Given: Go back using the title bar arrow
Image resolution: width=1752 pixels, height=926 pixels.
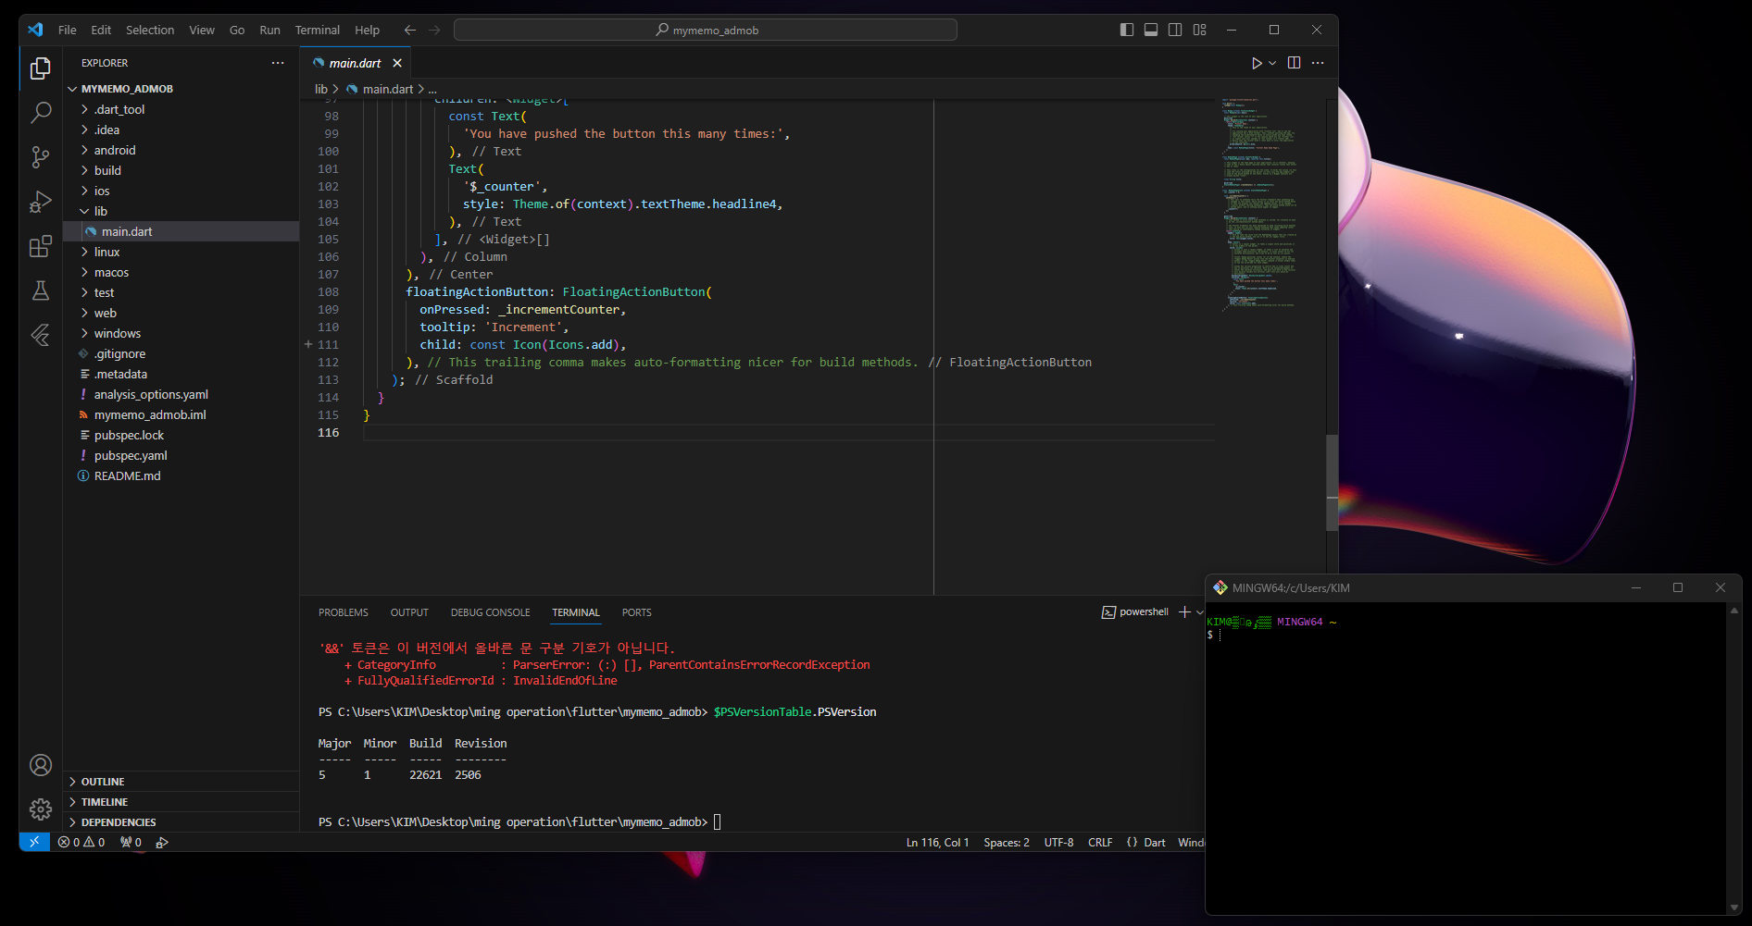Looking at the screenshot, I should 410,31.
